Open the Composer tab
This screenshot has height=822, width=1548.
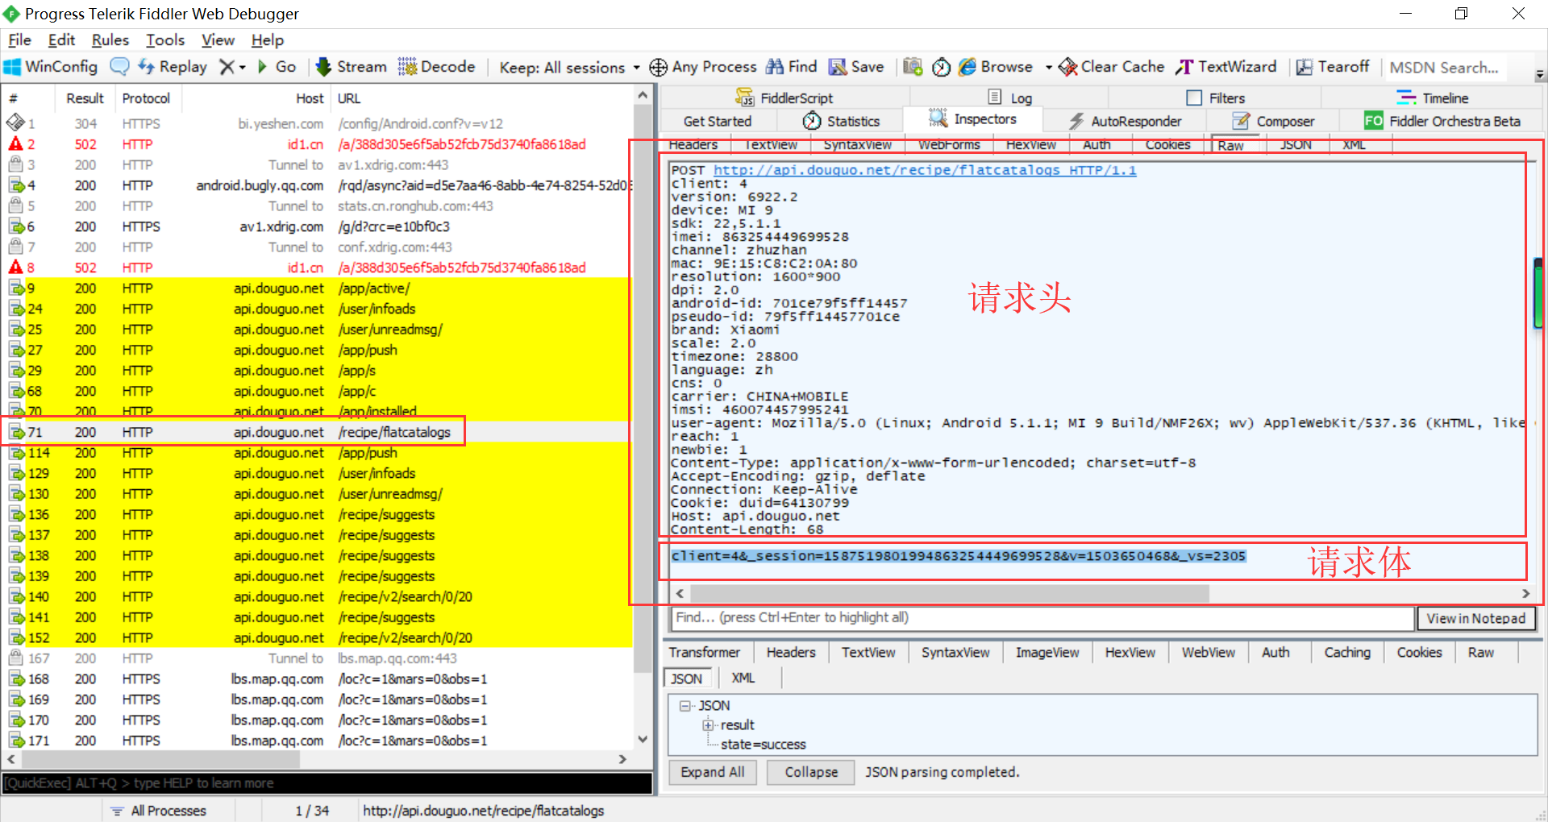(1274, 121)
